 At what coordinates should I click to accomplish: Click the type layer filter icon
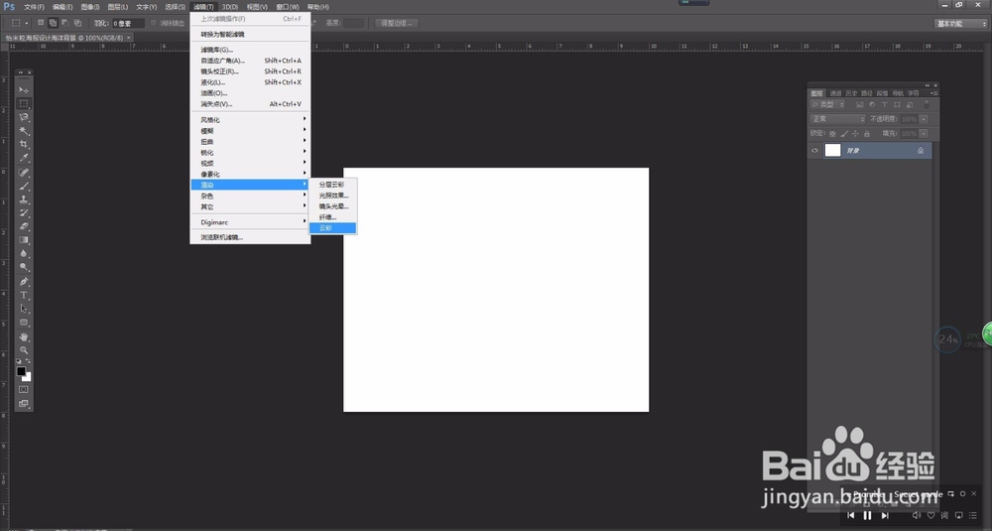click(x=885, y=104)
